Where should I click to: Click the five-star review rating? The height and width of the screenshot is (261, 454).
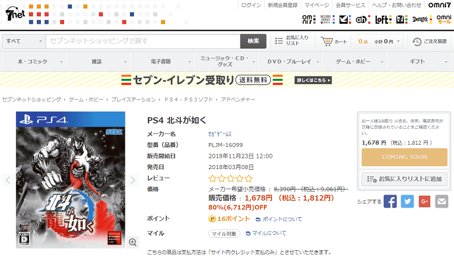click(x=230, y=179)
